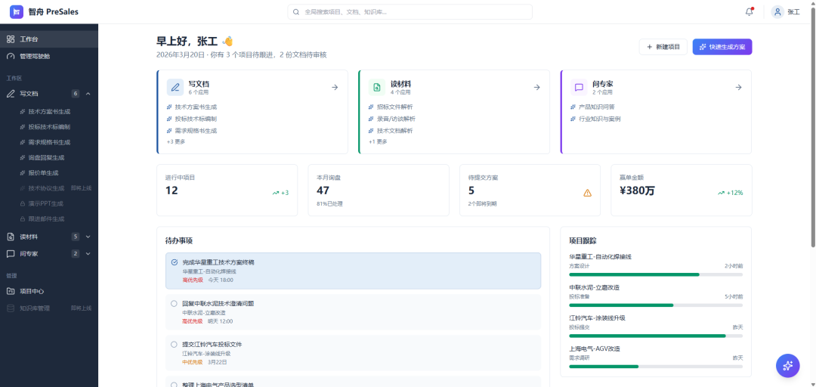
Task: Tick the 提交江铃汽车投标文件 task circle
Action: [x=175, y=344]
